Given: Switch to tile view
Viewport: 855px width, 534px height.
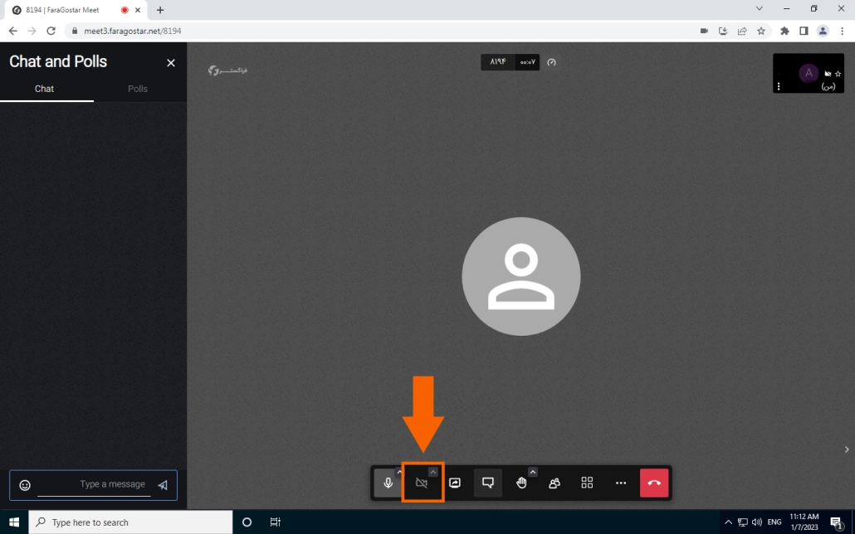Looking at the screenshot, I should (588, 483).
